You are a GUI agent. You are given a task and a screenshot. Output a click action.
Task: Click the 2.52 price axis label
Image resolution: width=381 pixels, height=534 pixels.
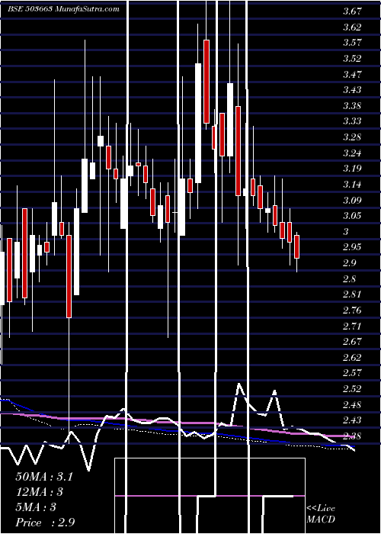pyautogui.click(x=352, y=388)
